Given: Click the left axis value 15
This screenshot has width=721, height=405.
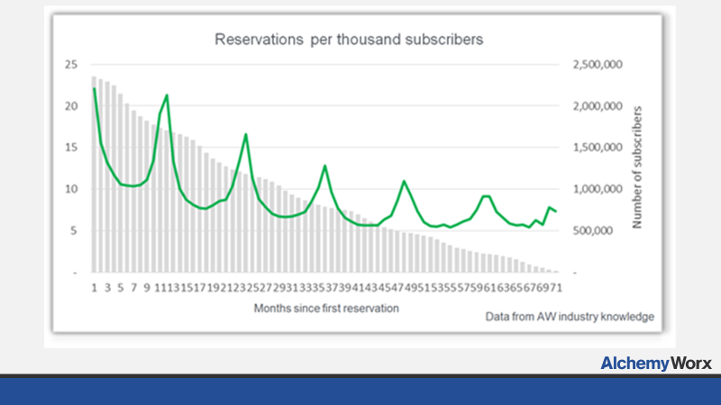Looking at the screenshot, I should tap(71, 148).
